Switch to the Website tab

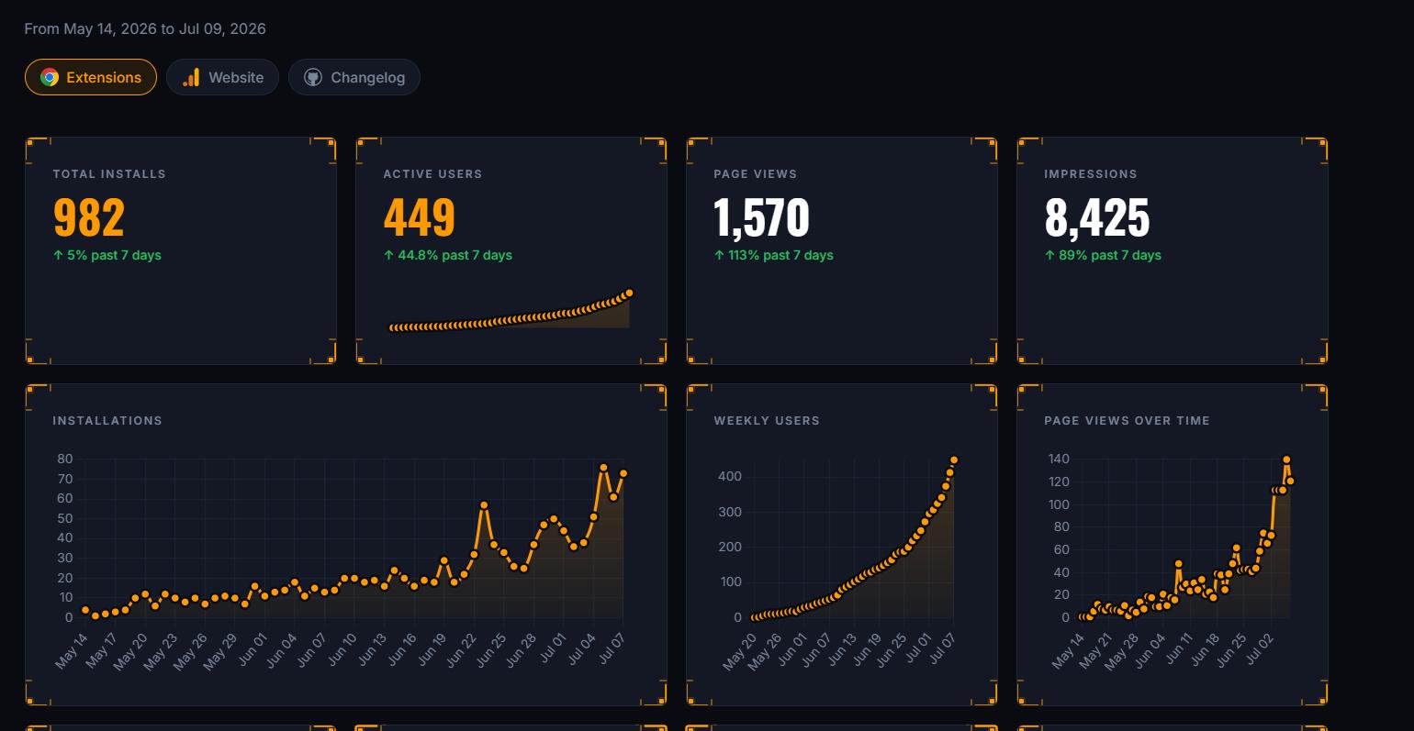(222, 77)
